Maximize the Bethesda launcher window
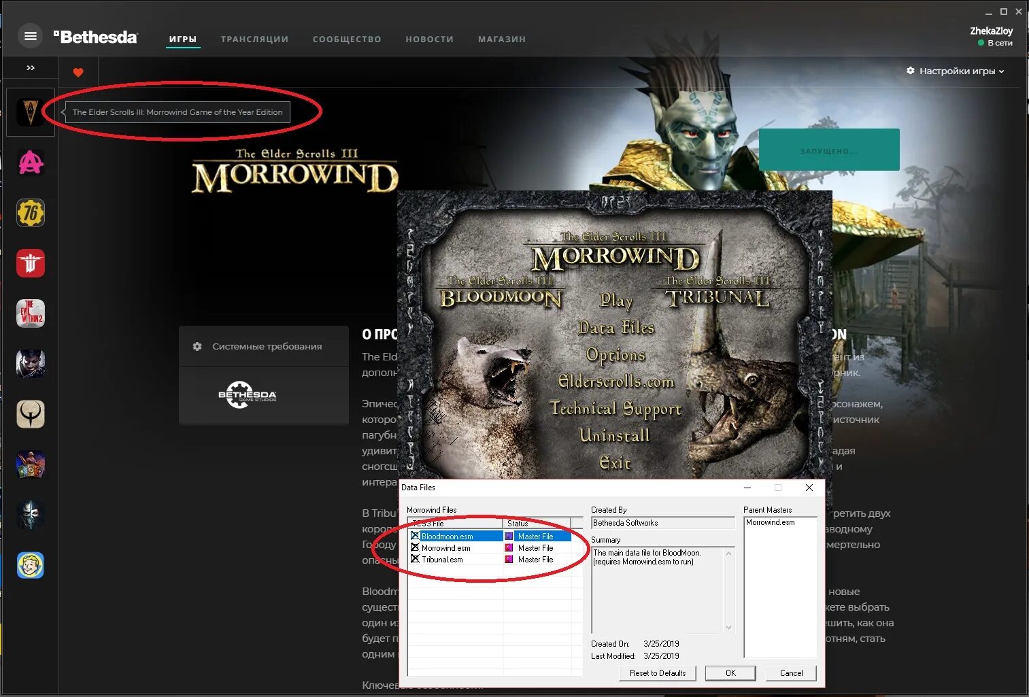The width and height of the screenshot is (1029, 697). click(1004, 12)
